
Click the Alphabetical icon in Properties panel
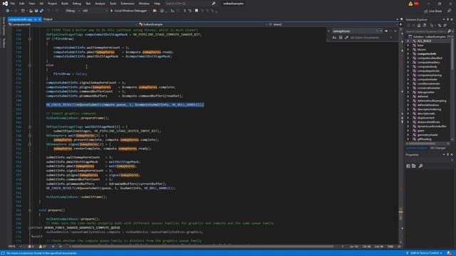click(413, 166)
